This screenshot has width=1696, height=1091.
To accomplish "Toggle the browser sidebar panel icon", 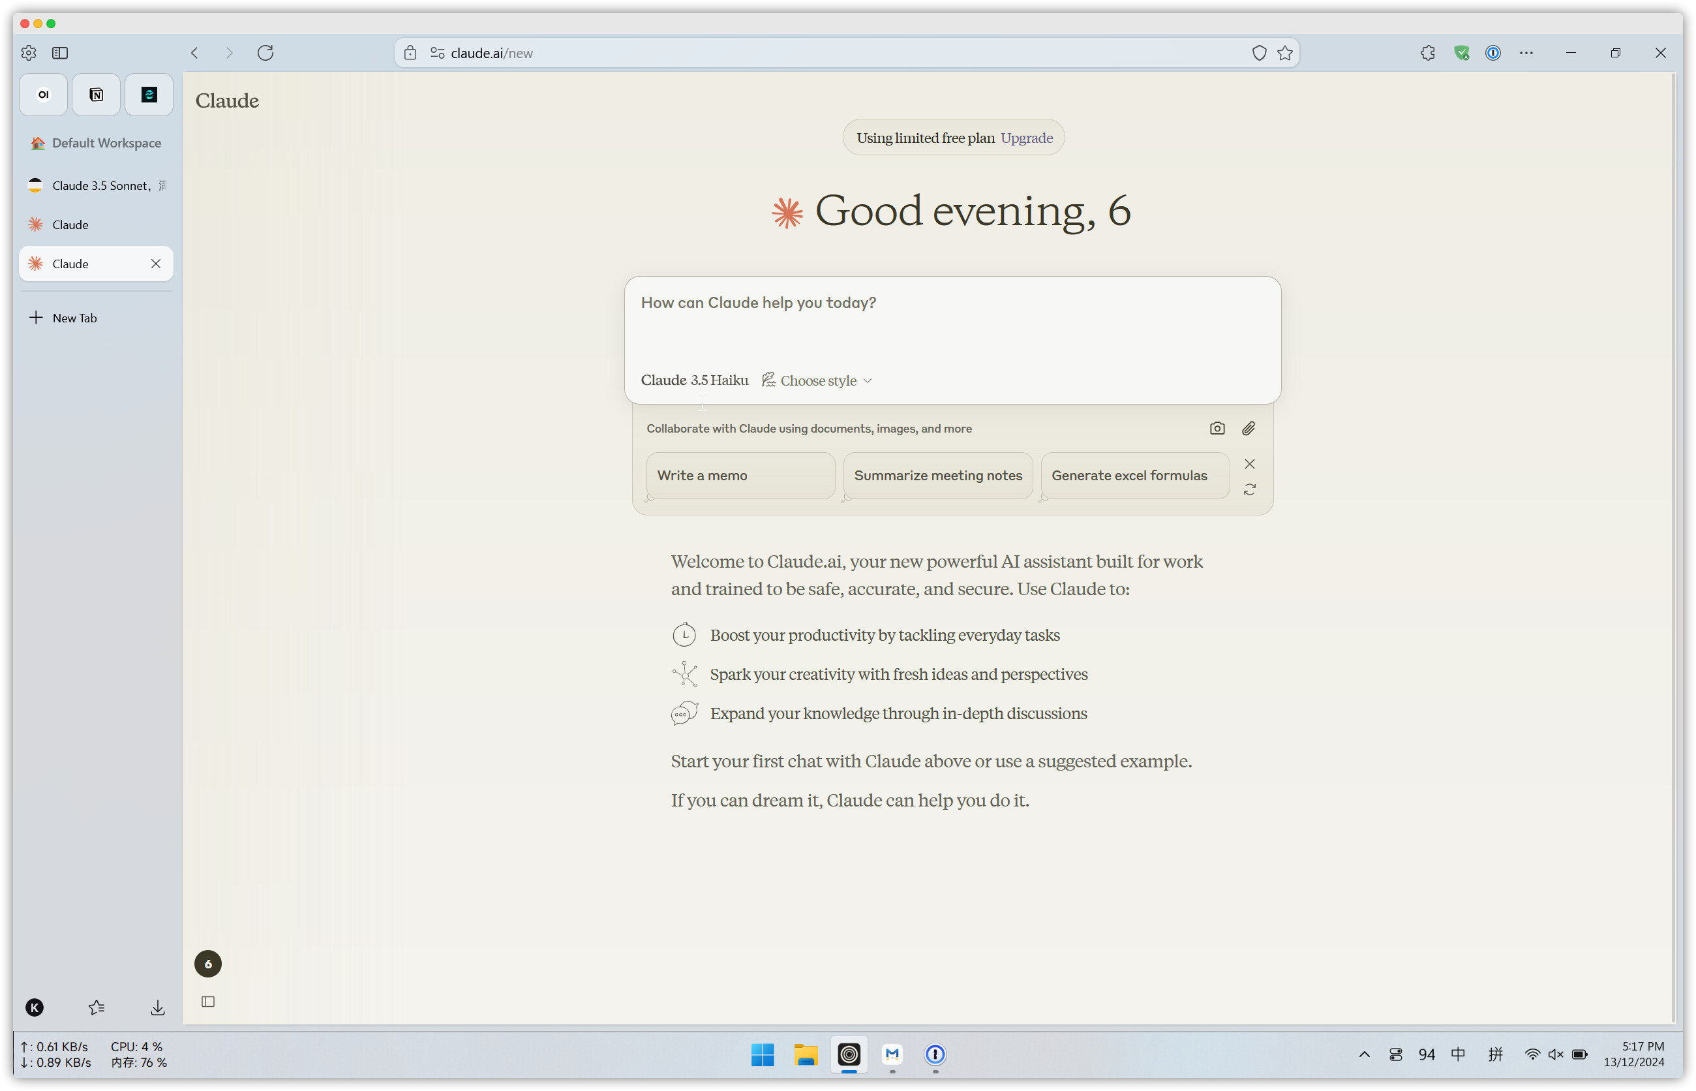I will pos(60,52).
